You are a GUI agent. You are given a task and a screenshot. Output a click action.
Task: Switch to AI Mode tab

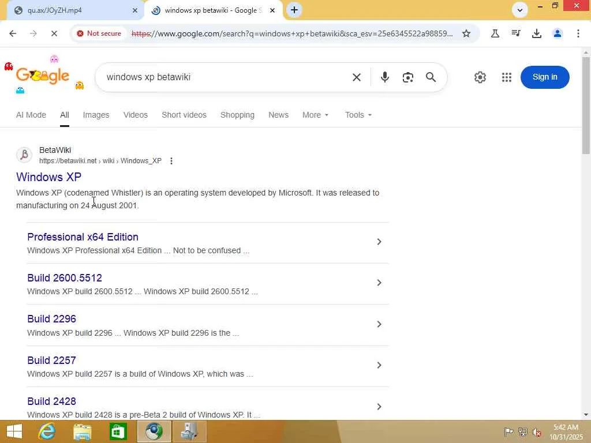tap(31, 115)
